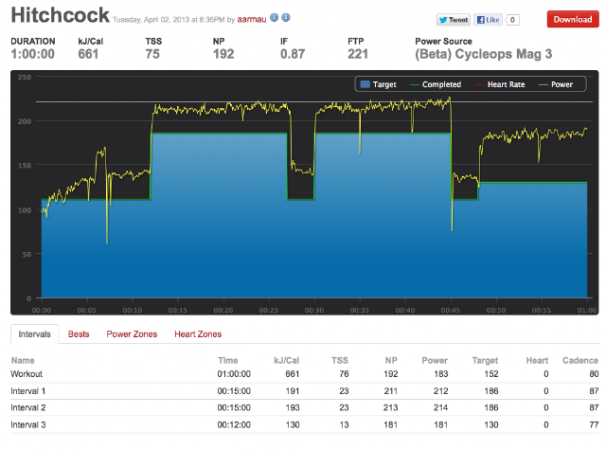Click the Time column header
The height and width of the screenshot is (450, 606).
pos(227,360)
